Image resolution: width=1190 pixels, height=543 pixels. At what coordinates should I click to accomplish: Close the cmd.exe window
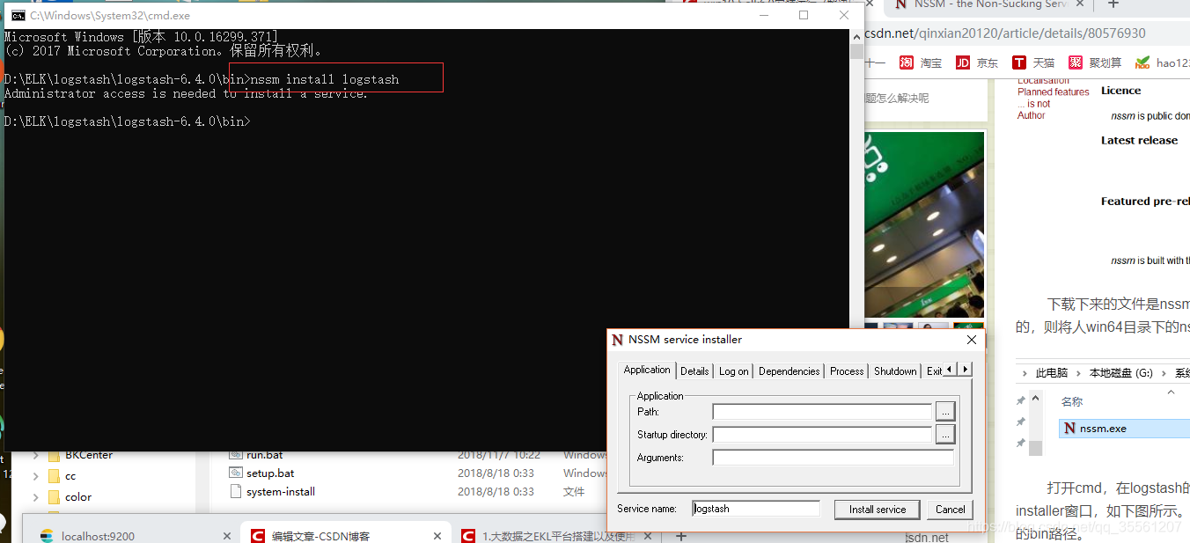coord(843,15)
